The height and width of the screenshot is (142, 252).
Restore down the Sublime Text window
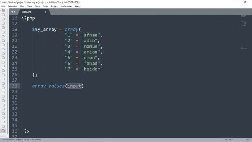coord(245,2)
